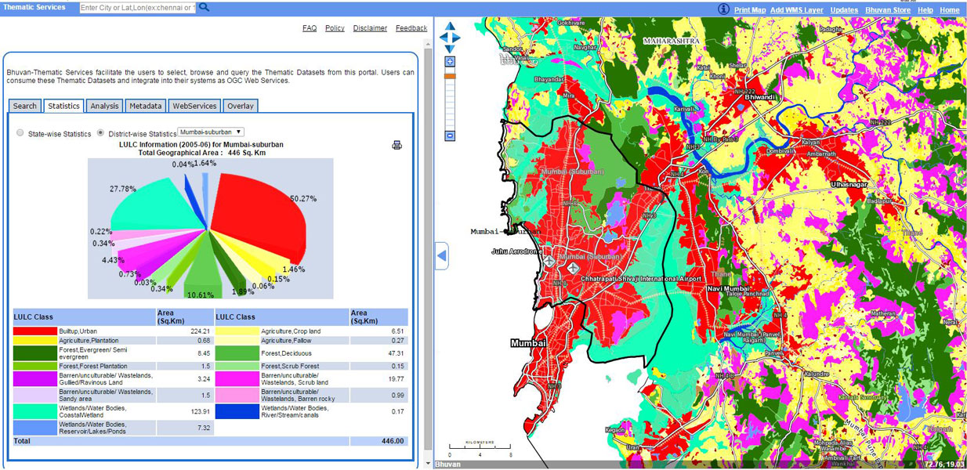Zoom out using the minus button

(450, 136)
